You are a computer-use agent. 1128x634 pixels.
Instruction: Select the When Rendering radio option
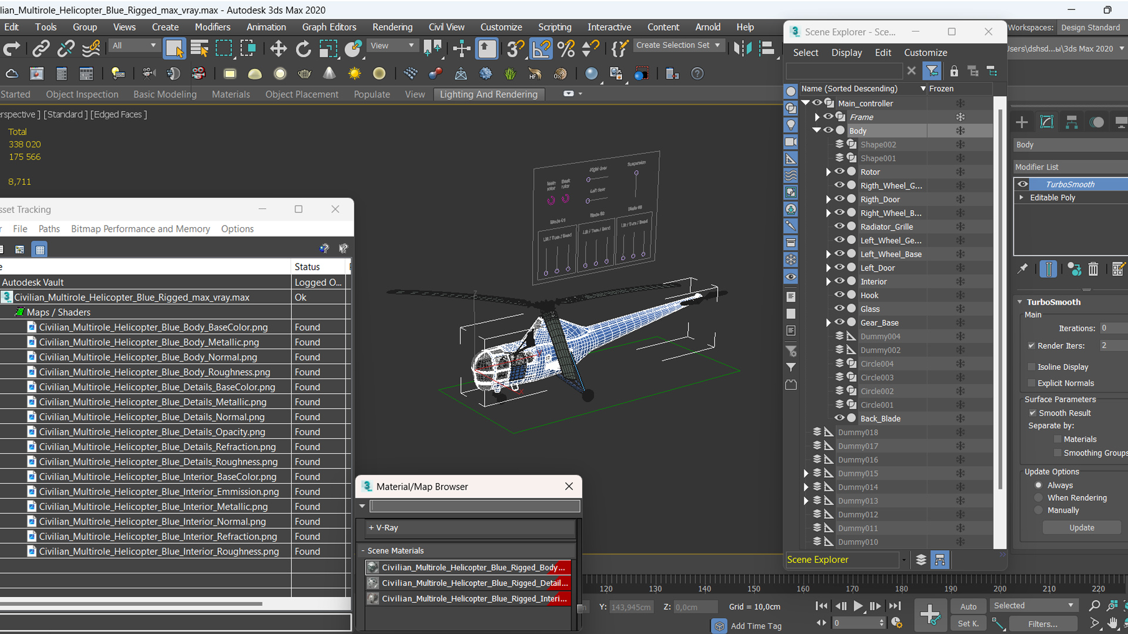pos(1038,498)
